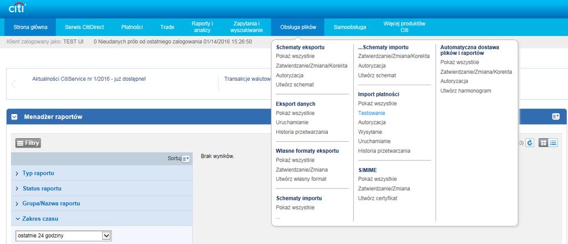Viewport: 568px width, 244px height.
Task: Click Utwórz własny format
Action: 301,179
